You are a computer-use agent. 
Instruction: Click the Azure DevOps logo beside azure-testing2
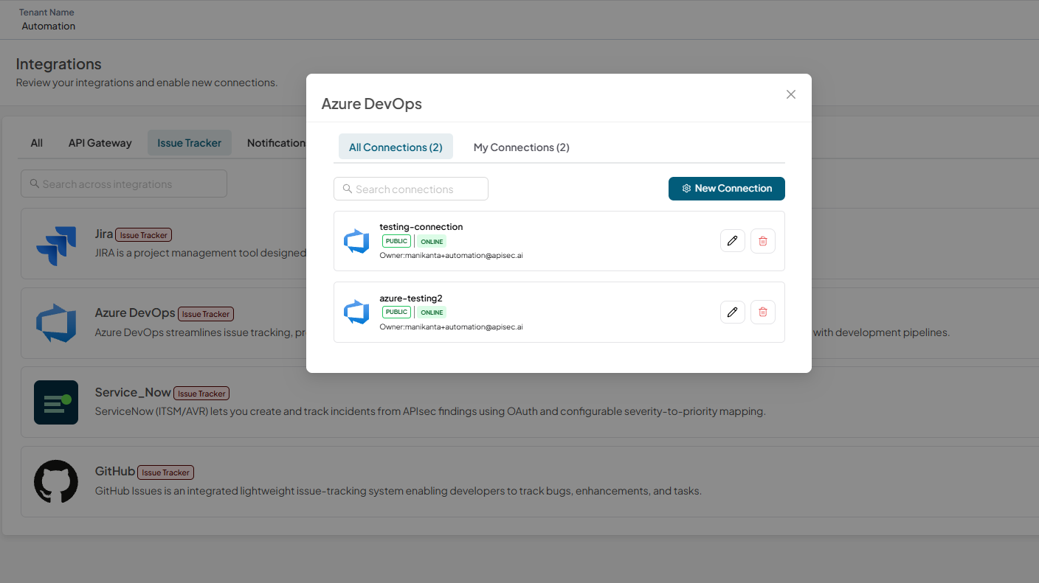coord(356,312)
